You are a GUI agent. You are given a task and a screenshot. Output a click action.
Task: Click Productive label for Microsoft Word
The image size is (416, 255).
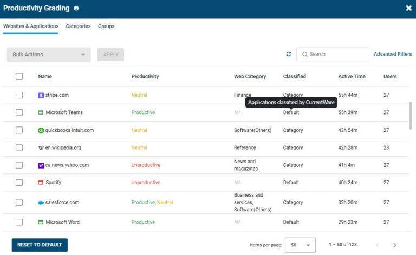143,222
